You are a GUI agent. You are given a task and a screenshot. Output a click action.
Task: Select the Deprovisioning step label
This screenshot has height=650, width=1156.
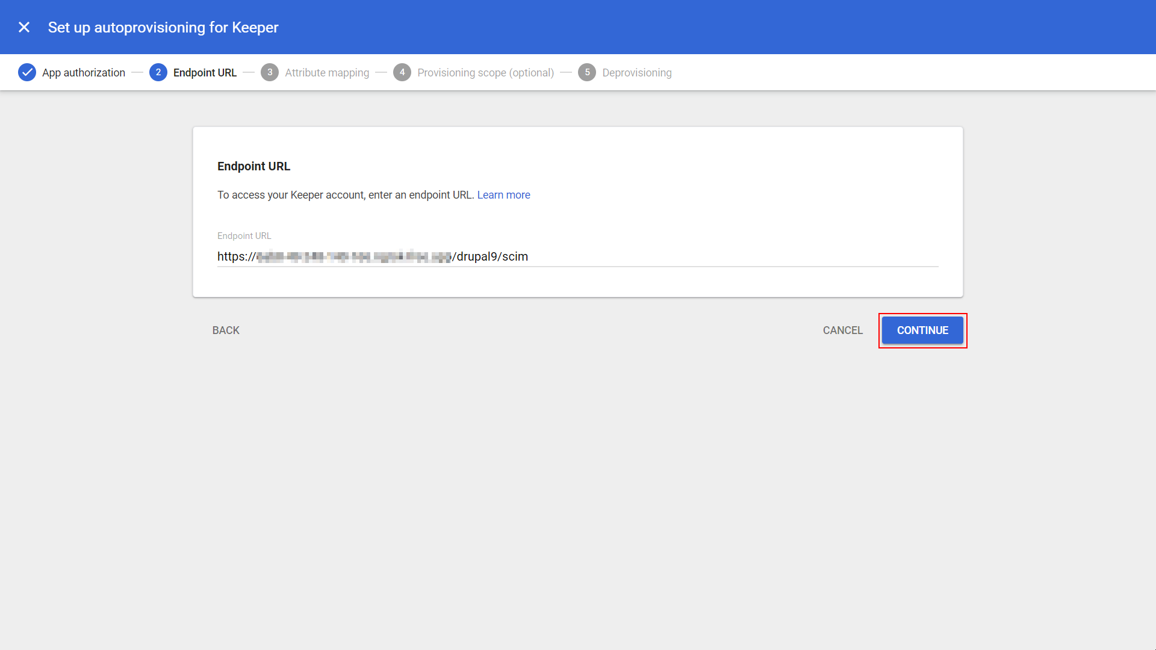637,72
